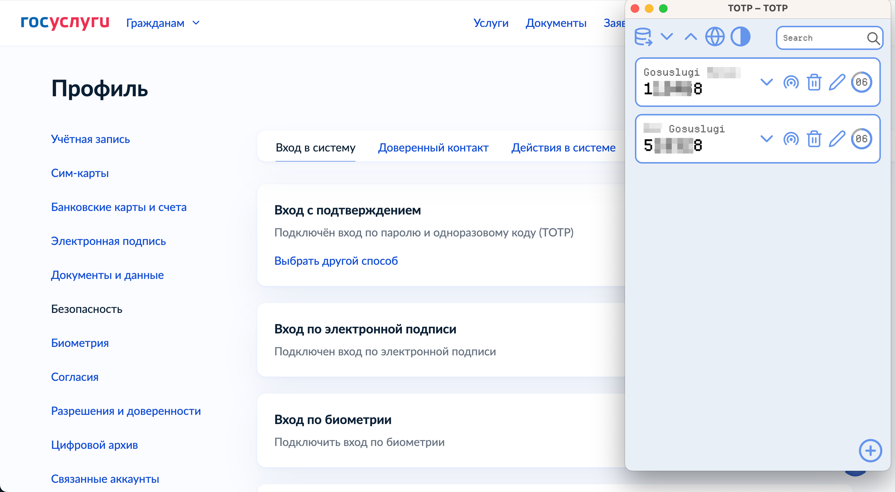The width and height of the screenshot is (895, 492).
Task: Switch to the Действия в системе tab
Action: click(563, 148)
